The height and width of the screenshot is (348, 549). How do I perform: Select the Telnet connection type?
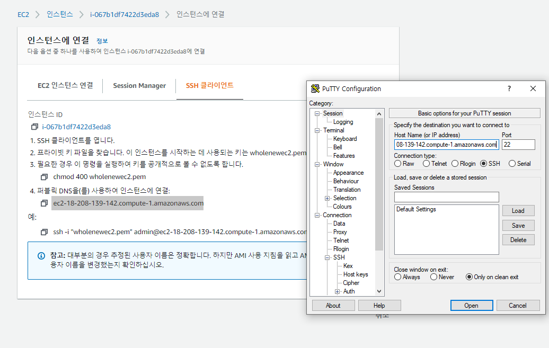[x=426, y=164]
